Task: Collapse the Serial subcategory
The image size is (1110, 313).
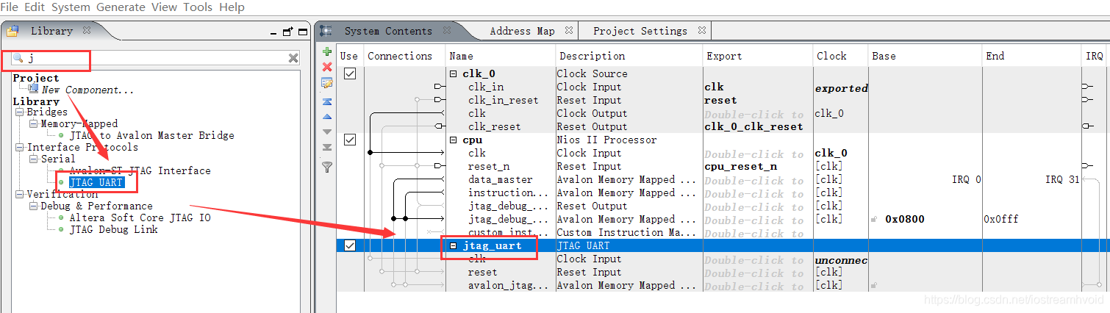Action: click(33, 159)
